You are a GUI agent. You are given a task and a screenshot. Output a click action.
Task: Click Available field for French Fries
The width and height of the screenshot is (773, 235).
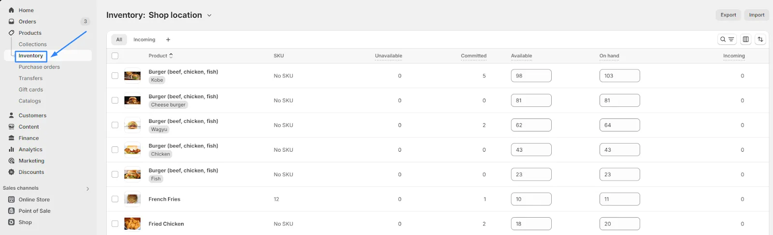pos(531,199)
